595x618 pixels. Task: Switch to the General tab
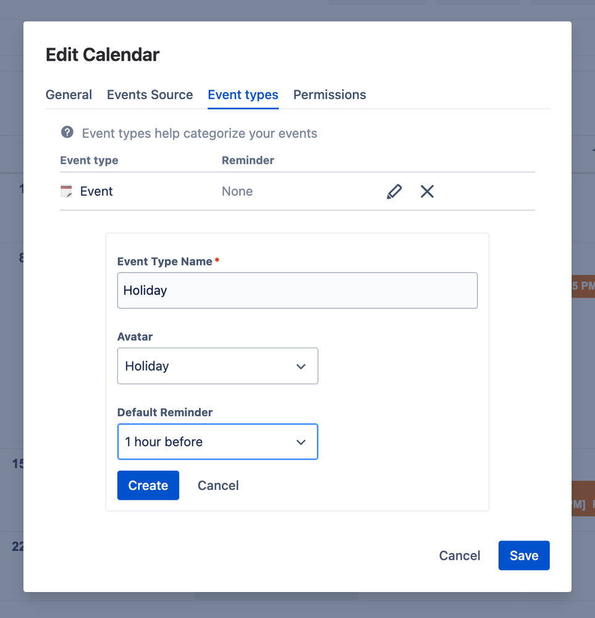tap(69, 95)
